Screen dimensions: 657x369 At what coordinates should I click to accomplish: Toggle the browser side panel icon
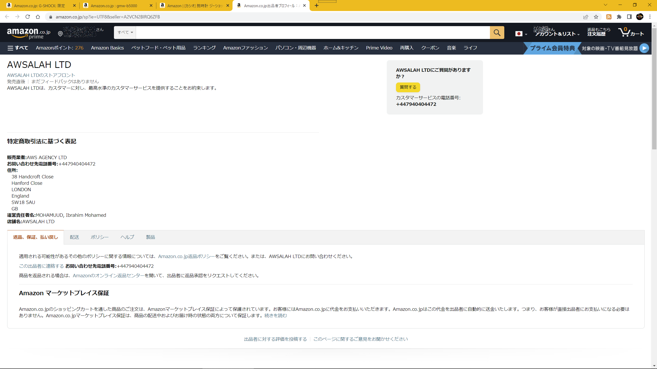629,17
